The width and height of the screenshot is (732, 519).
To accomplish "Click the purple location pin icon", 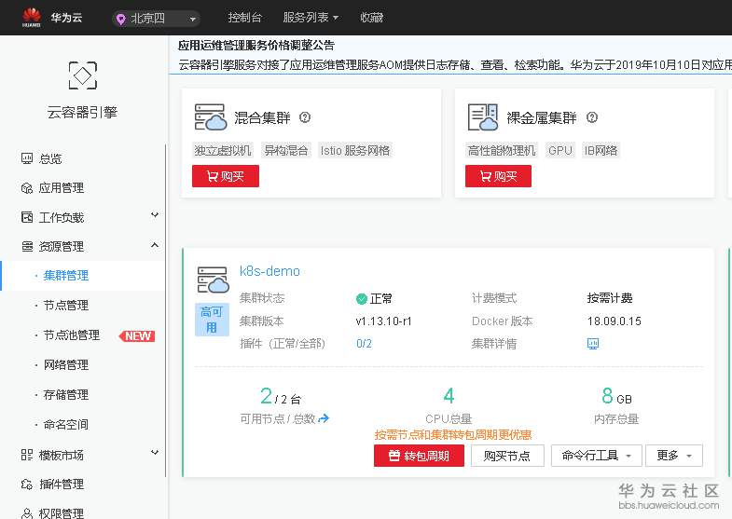I will pyautogui.click(x=121, y=19).
